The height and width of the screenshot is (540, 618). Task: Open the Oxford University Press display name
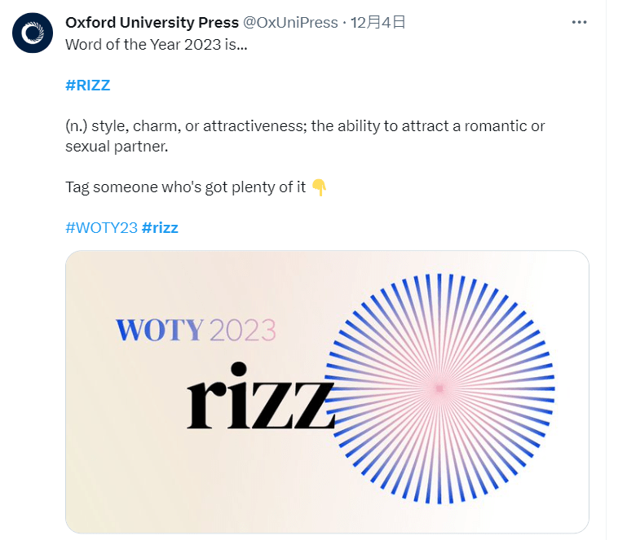pyautogui.click(x=152, y=23)
